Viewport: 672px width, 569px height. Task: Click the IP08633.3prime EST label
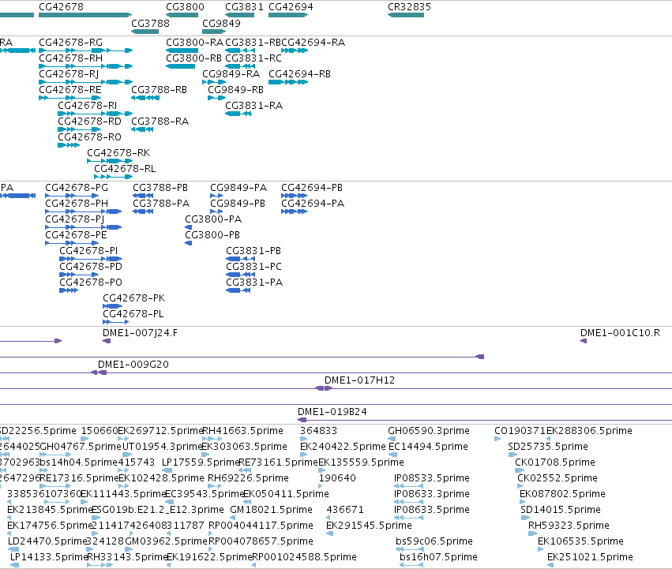pos(432,495)
